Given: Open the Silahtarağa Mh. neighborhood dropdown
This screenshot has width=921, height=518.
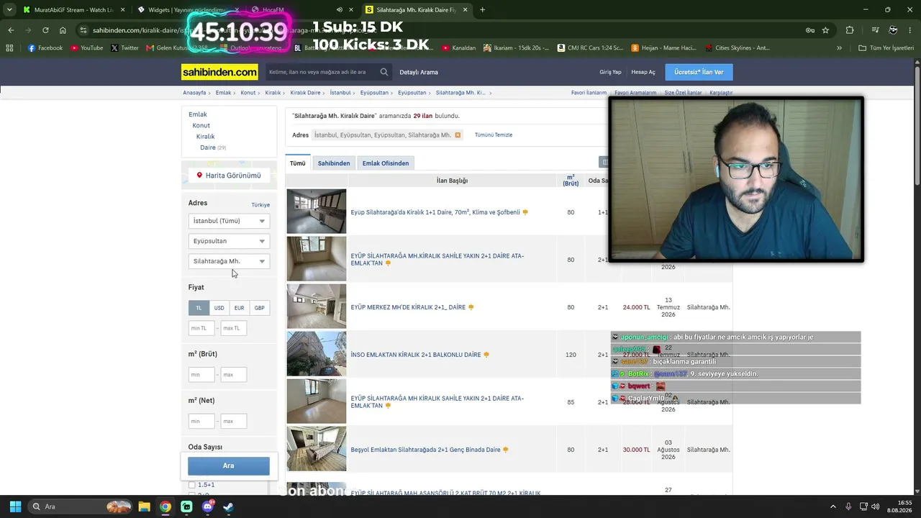Looking at the screenshot, I should pyautogui.click(x=229, y=261).
